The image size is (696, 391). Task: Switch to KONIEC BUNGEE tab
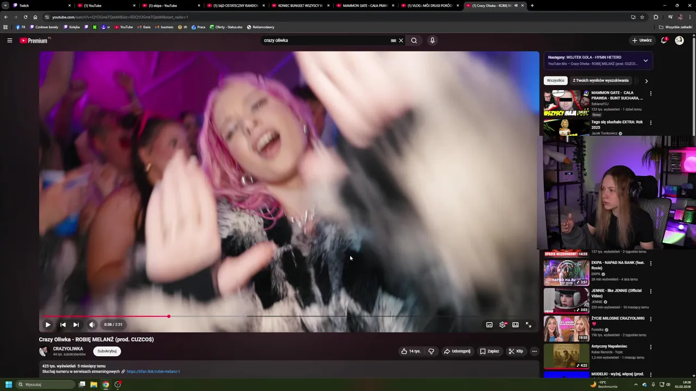click(x=300, y=5)
